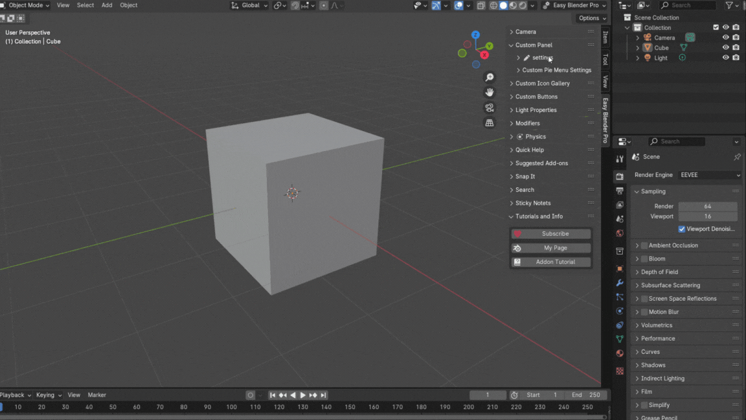This screenshot has height=420, width=746.
Task: Click the zoom magnifier icon in viewport
Action: click(490, 78)
